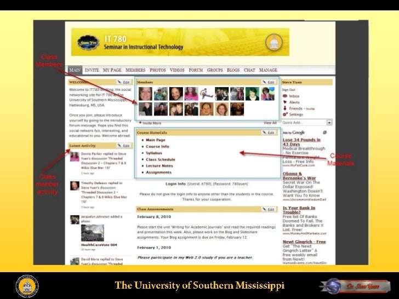
Task: Click the 'February 8, 2010' announcement heading
Action: click(154, 217)
